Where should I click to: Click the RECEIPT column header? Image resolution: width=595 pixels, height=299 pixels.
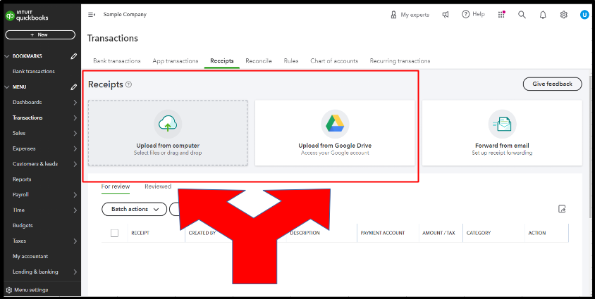140,233
